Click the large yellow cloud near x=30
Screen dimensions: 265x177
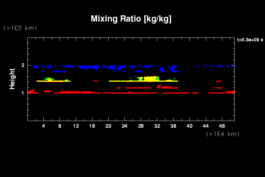[x=151, y=78]
